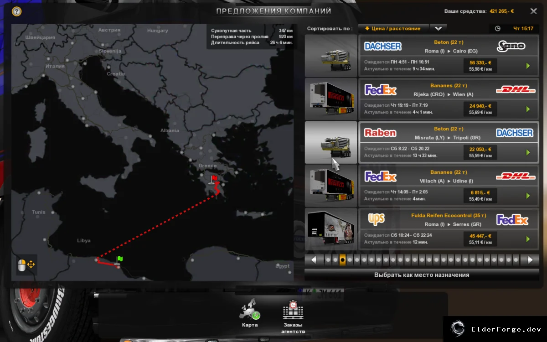Close the company offers window

click(x=533, y=11)
